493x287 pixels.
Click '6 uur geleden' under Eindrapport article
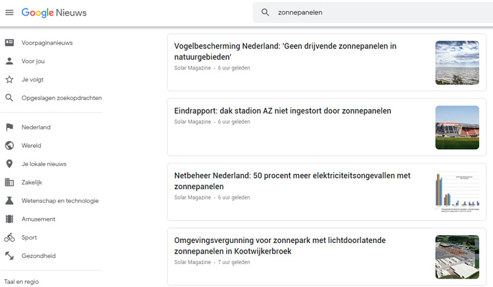coord(234,122)
